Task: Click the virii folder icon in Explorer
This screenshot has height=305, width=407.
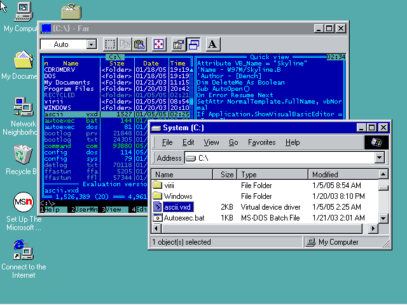Action: (x=157, y=185)
